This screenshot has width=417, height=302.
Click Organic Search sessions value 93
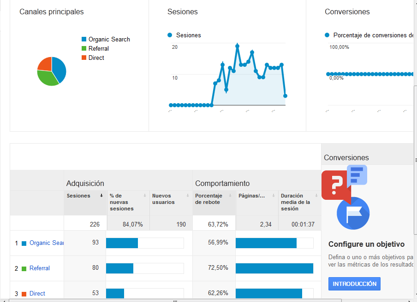95,243
